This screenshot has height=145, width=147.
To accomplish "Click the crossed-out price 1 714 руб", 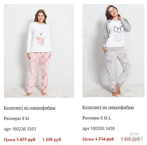I will tap(104, 139).
